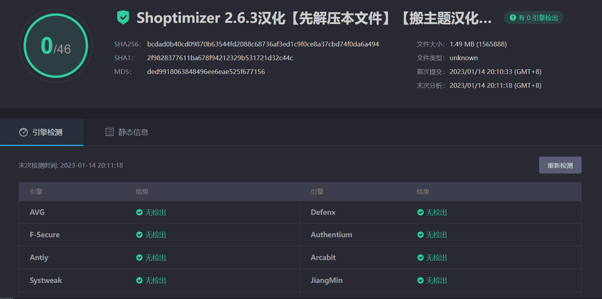Click the 末次检测时间 line above the table
This screenshot has height=299, width=602.
(x=71, y=165)
